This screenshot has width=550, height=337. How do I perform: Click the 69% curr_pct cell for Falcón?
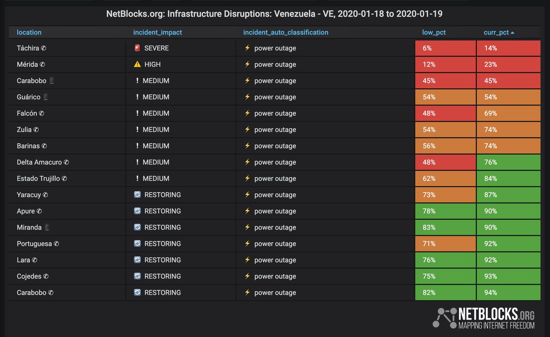point(509,113)
